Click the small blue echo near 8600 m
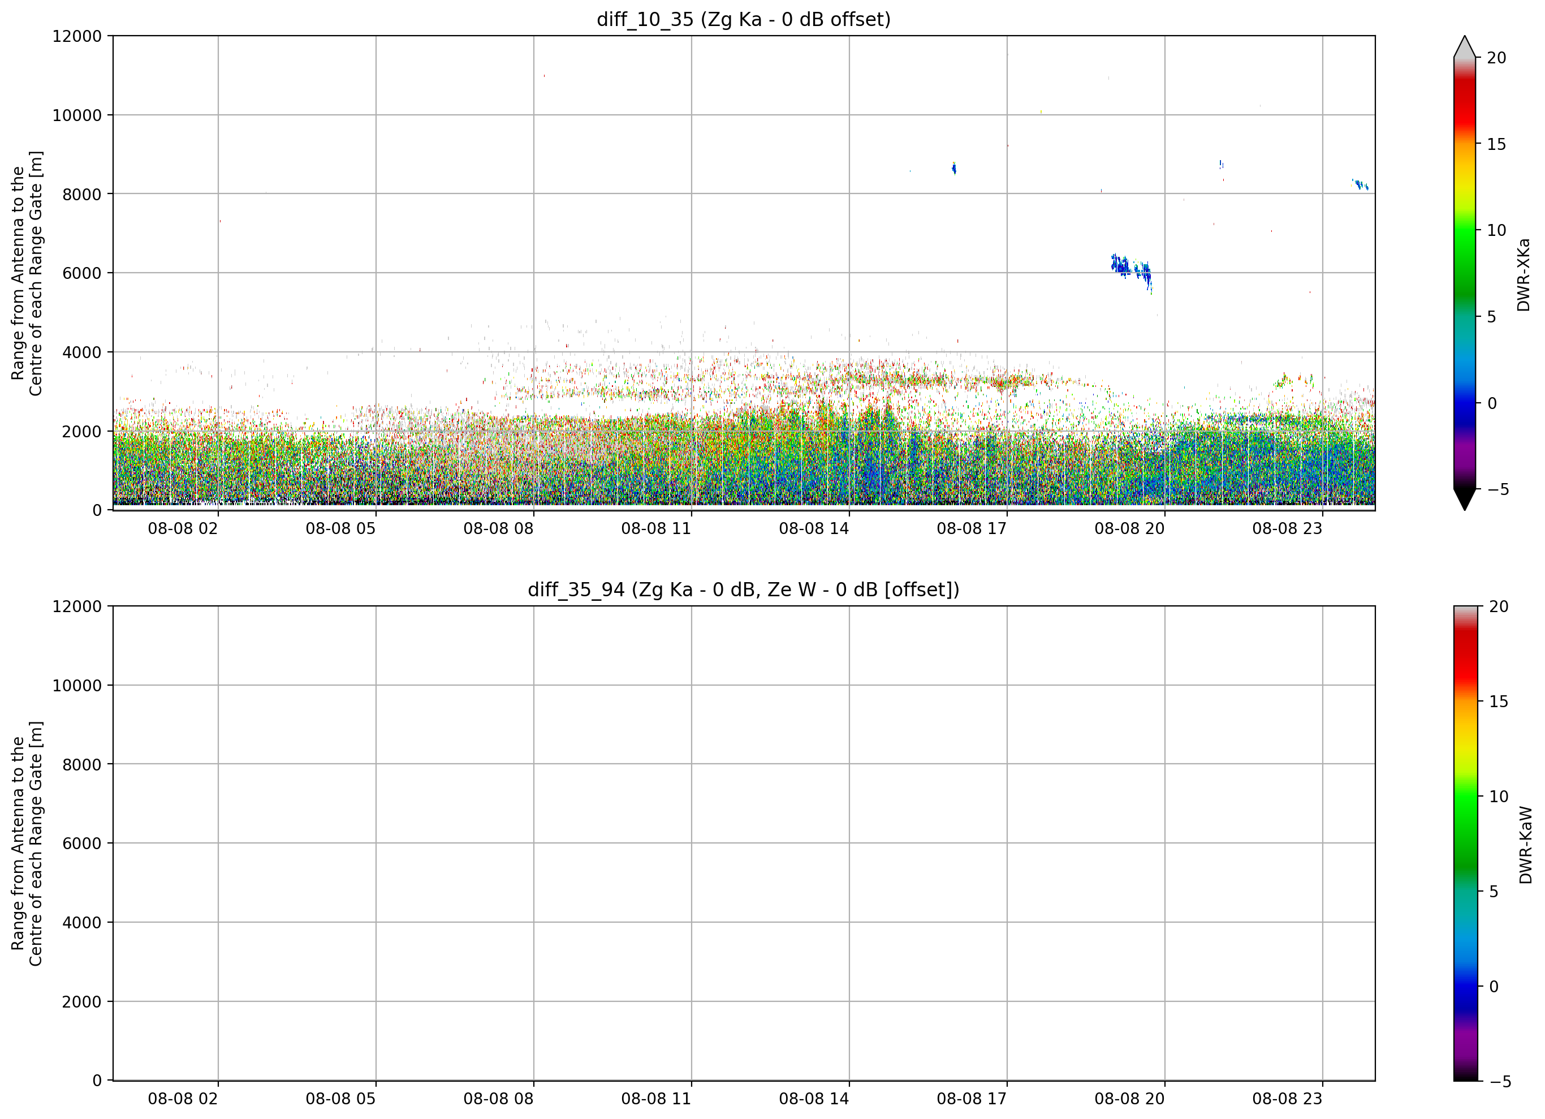This screenshot has height=1119, width=1545. (x=953, y=167)
